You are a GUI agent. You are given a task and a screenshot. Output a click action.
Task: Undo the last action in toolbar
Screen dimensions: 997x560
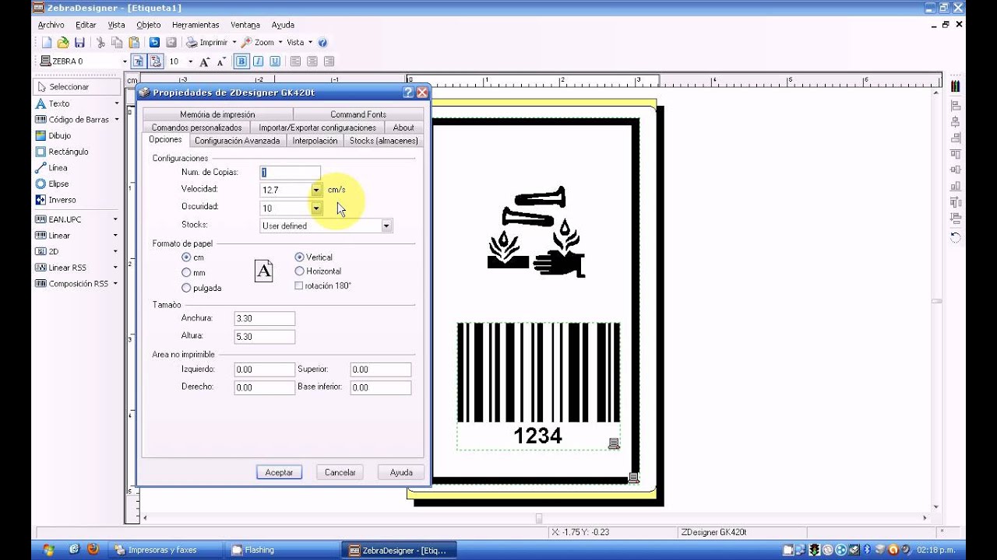click(154, 43)
